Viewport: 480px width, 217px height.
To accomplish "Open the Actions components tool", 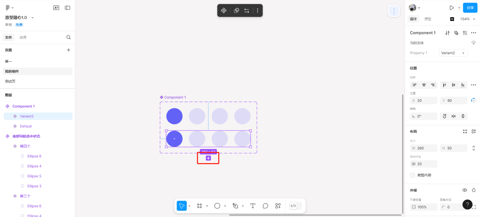I will 278,206.
